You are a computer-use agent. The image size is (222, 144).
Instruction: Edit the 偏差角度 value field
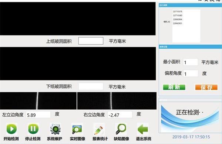coord(191,73)
